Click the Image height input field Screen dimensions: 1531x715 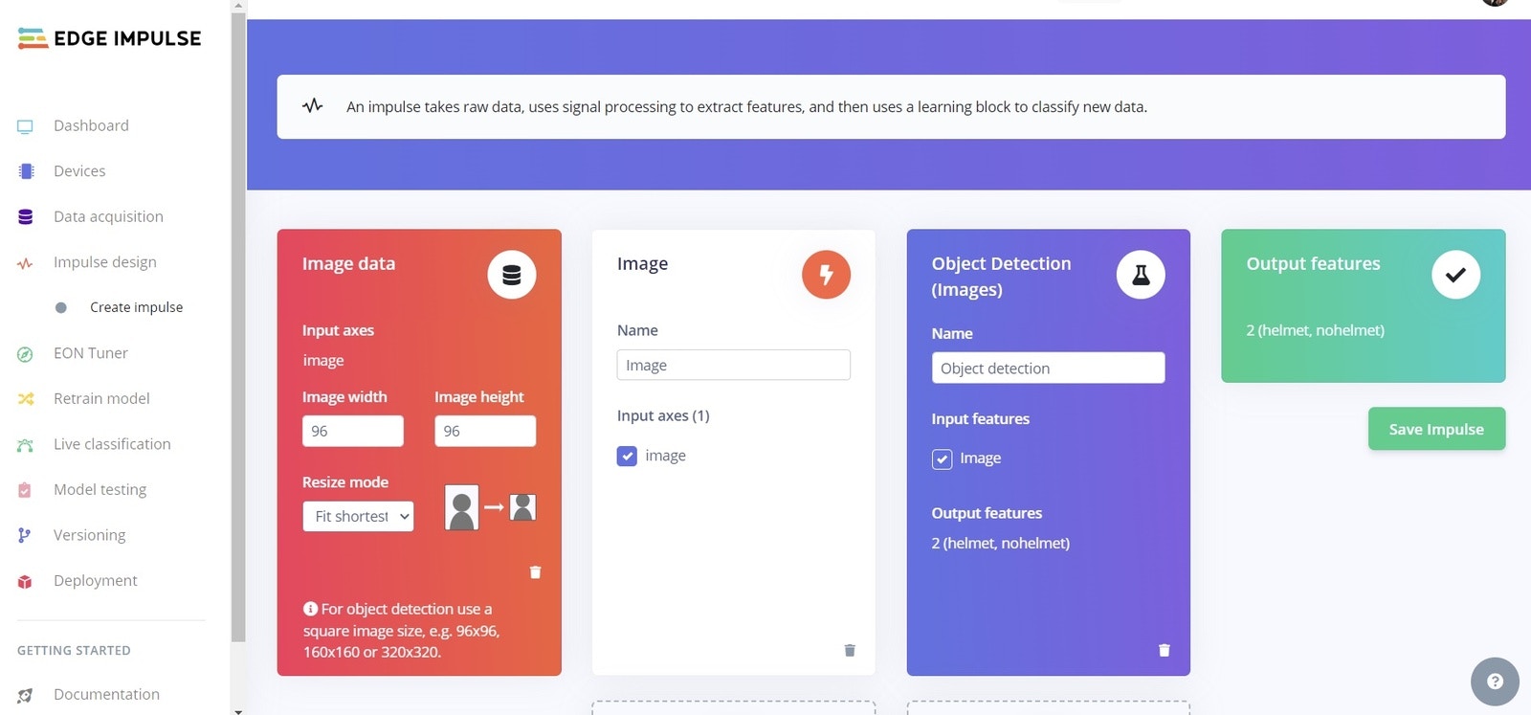485,432
